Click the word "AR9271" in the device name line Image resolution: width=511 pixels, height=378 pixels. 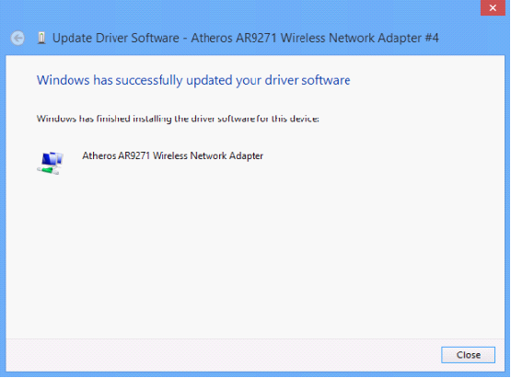tap(134, 155)
